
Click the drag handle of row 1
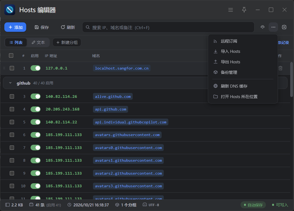pos(4,68)
